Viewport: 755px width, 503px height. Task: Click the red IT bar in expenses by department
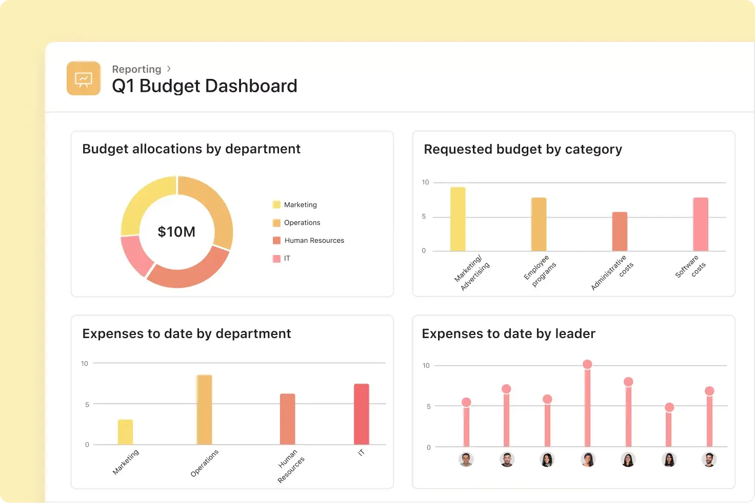[x=361, y=414]
